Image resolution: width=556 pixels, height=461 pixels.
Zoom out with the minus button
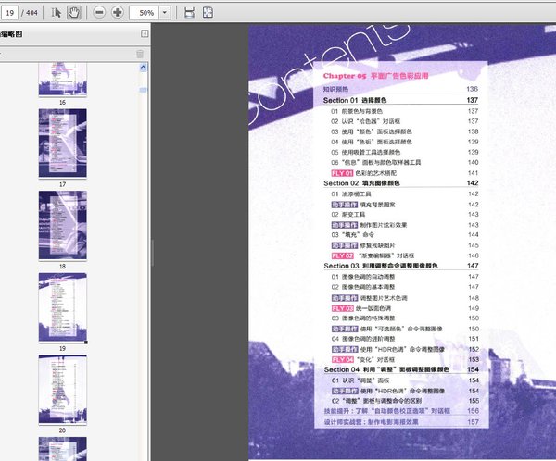point(99,13)
